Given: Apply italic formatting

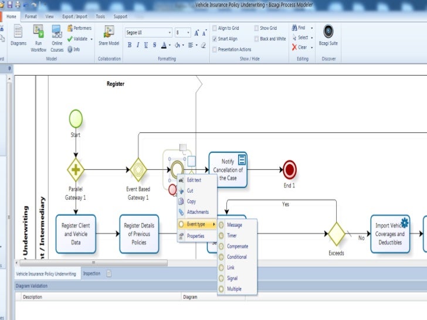Looking at the screenshot, I should click(x=138, y=45).
